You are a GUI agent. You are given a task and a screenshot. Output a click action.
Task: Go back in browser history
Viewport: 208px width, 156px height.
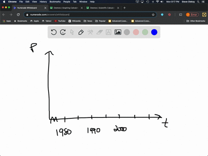(x=4, y=15)
